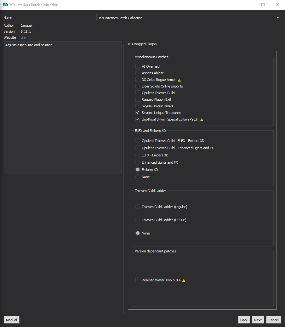Maximize the installer window
Image resolution: width=285 pixels, height=327 pixels.
click(x=263, y=5)
